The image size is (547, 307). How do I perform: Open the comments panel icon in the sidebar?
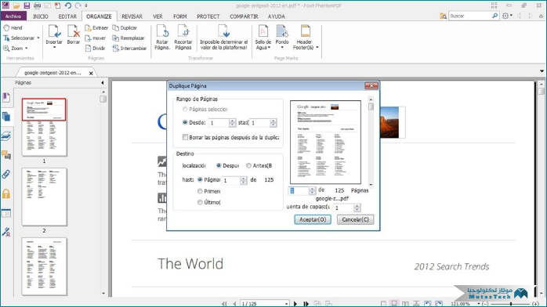point(6,155)
